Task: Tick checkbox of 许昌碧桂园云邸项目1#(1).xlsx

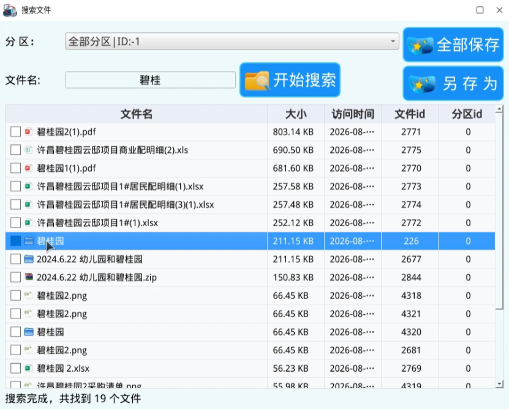Action: (15, 223)
